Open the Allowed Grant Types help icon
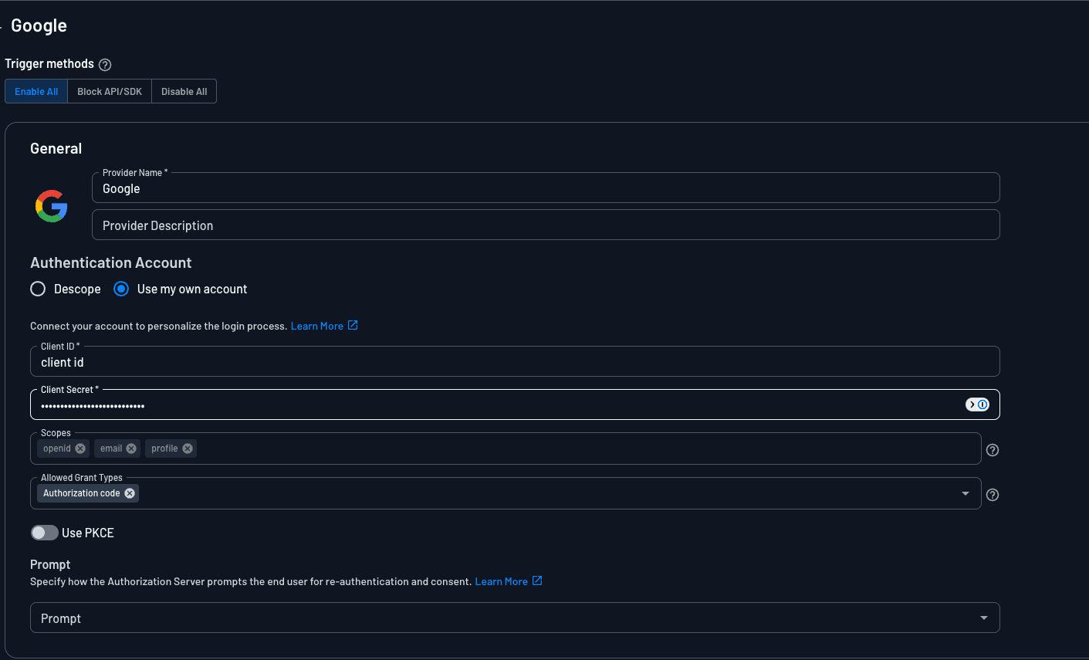Image resolution: width=1089 pixels, height=660 pixels. tap(993, 495)
